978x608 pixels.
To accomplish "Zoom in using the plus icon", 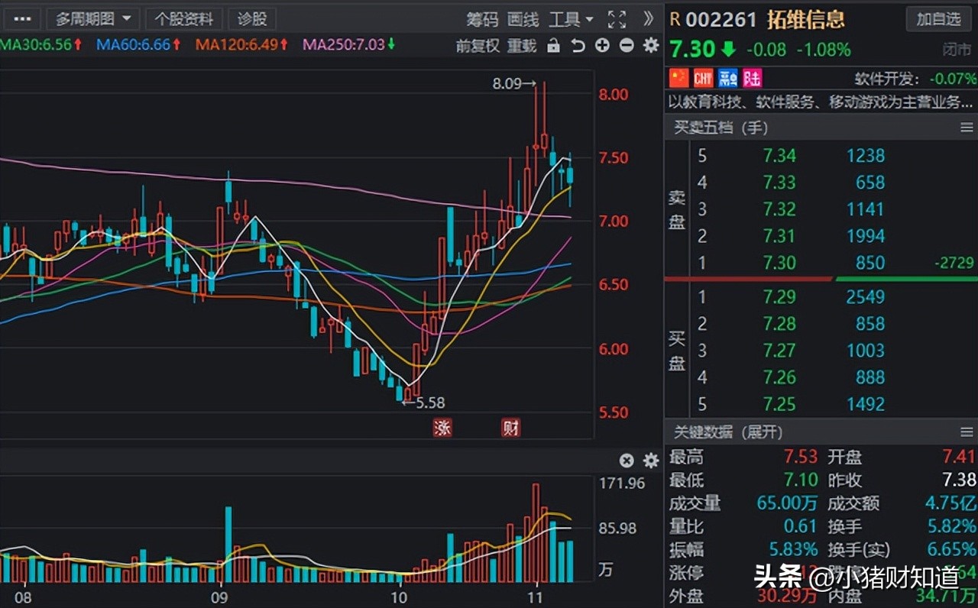I will [x=602, y=46].
